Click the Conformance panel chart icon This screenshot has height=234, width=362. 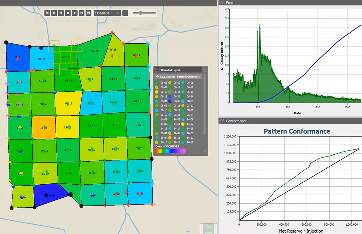coord(222,121)
